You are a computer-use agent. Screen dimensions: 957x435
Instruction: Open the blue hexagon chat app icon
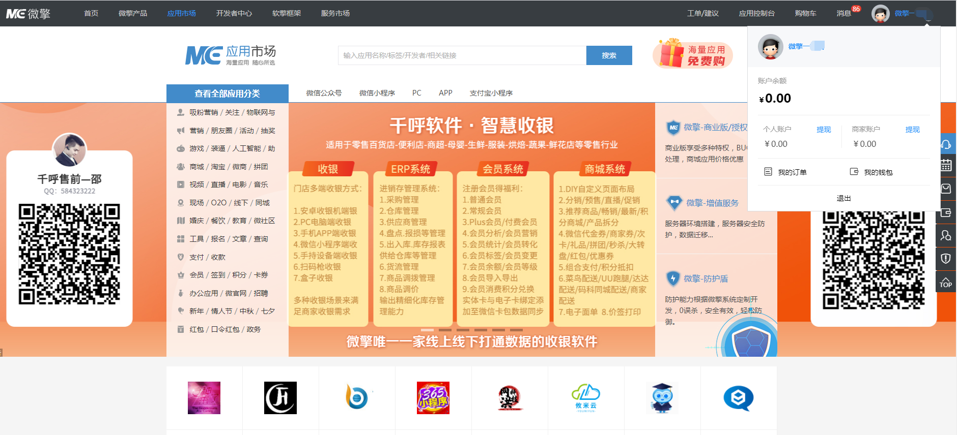(x=739, y=398)
